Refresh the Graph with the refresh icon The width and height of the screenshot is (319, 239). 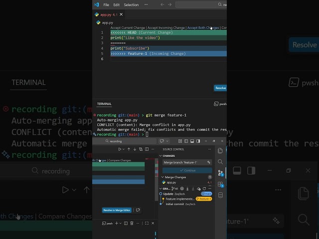[204, 189]
